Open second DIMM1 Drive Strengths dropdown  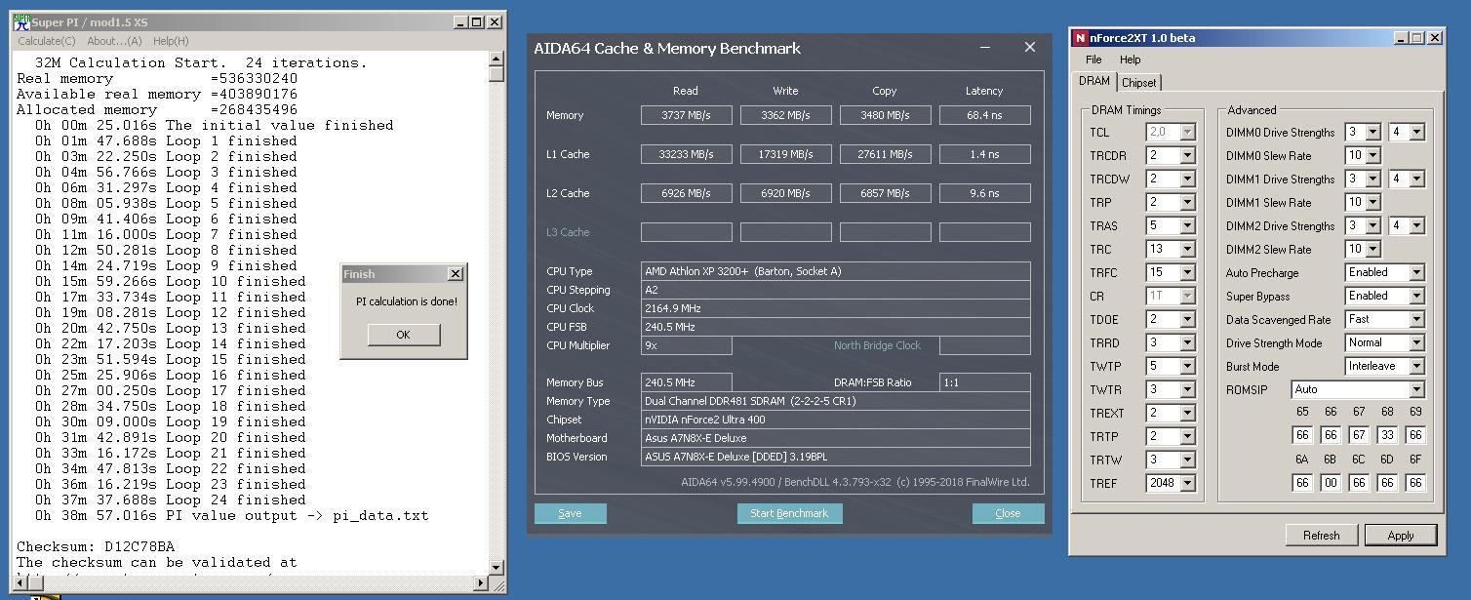pos(1416,179)
